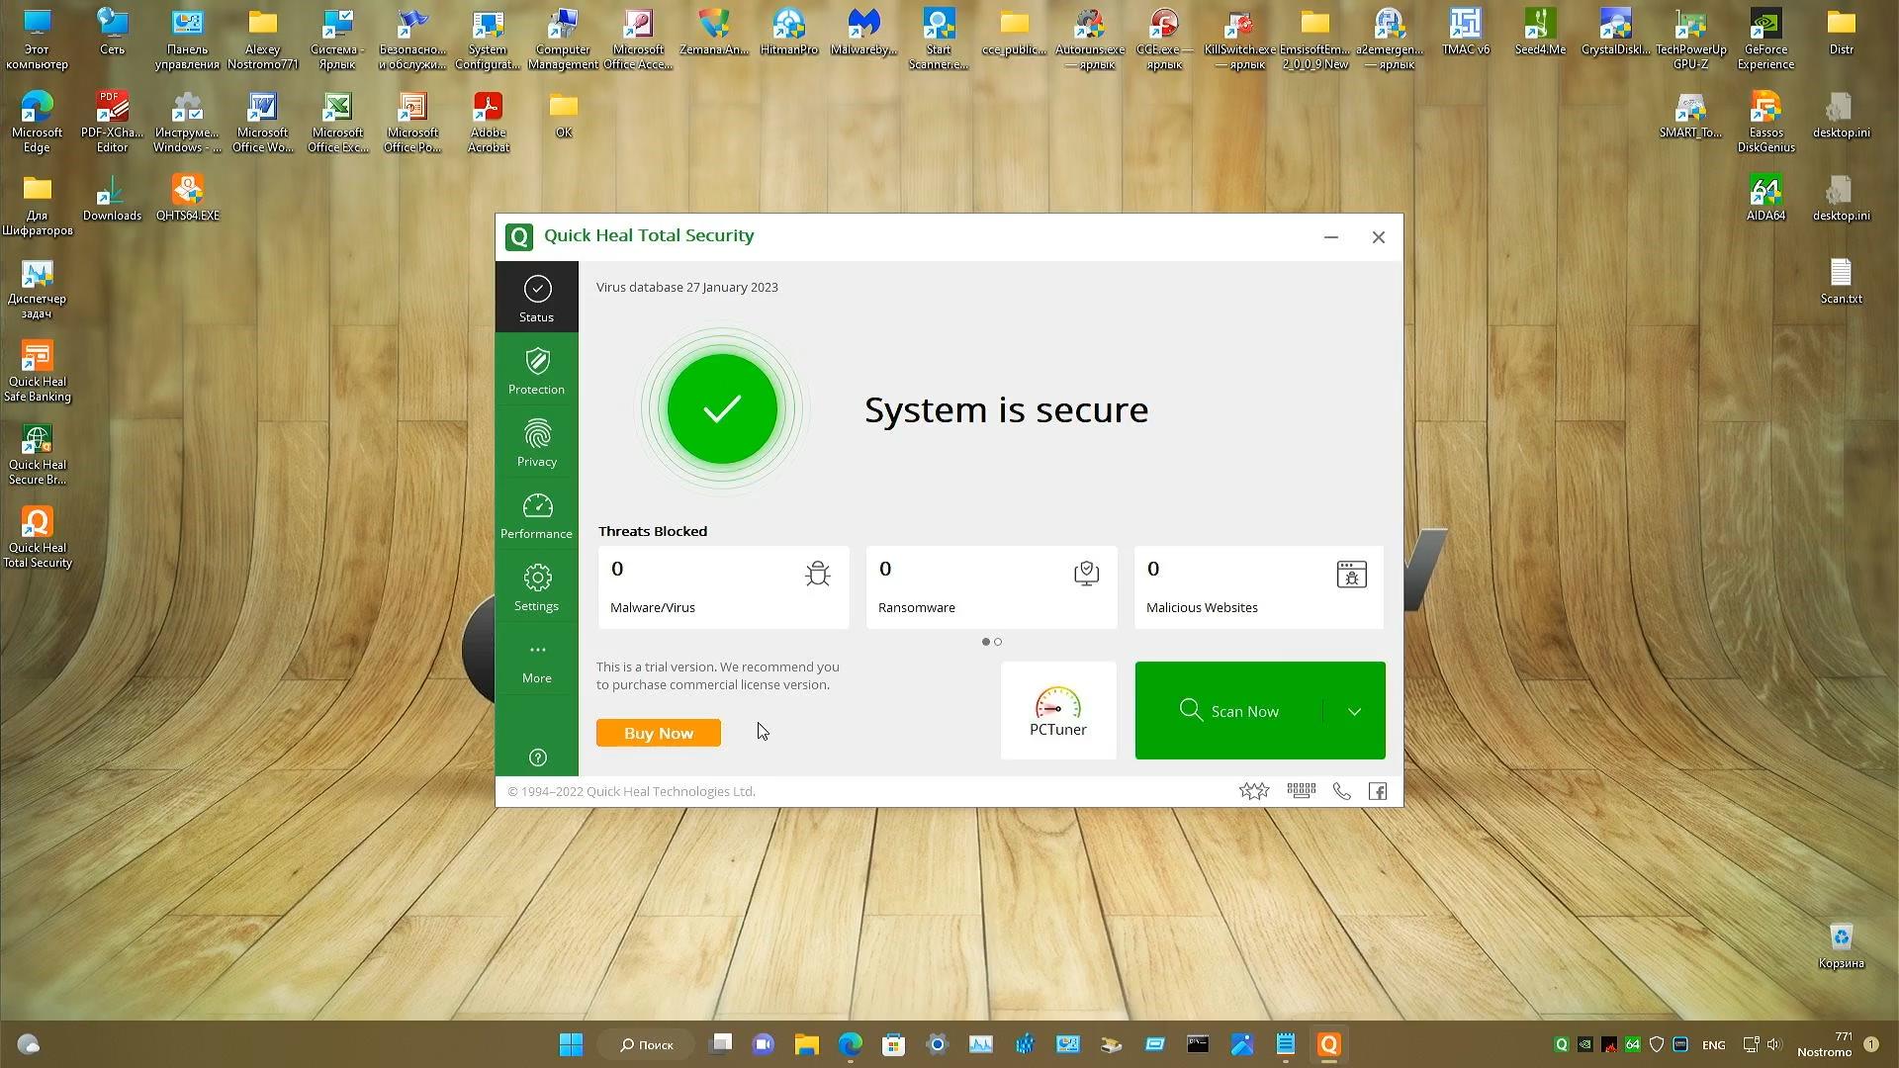This screenshot has height=1068, width=1899.
Task: Open the phone support contact icon
Action: click(1341, 791)
